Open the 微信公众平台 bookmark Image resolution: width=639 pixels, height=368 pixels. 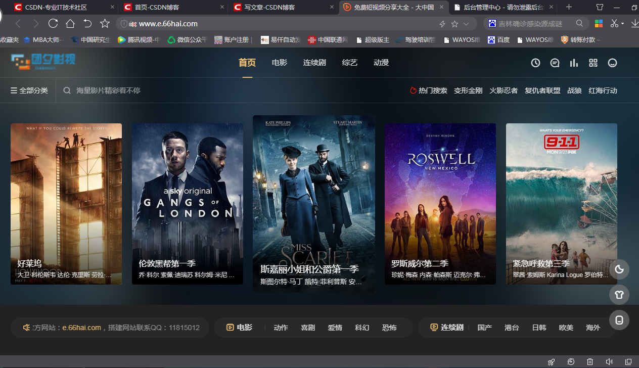click(x=188, y=39)
